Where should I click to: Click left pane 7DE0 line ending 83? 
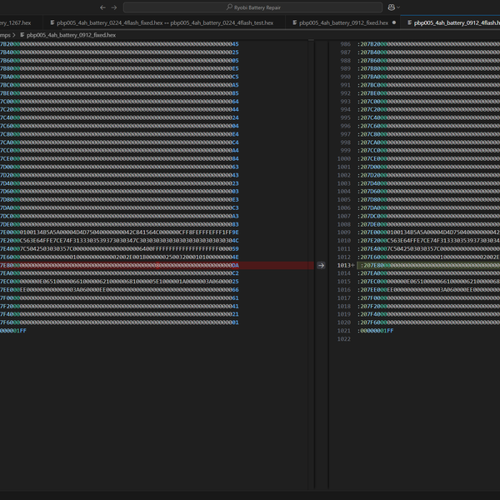click(119, 224)
